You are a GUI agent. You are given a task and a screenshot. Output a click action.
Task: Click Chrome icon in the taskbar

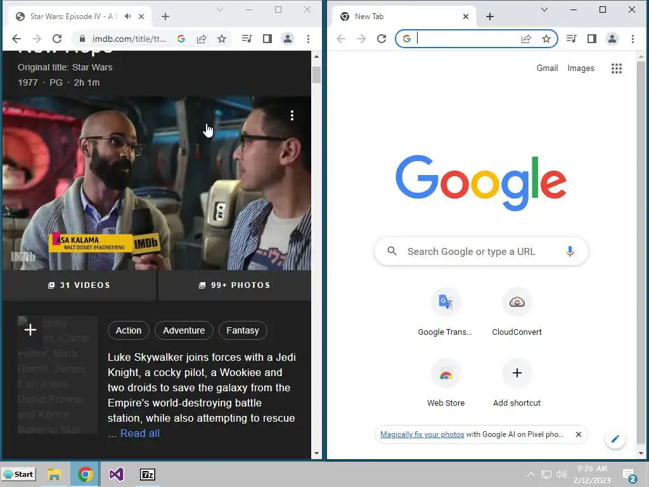(86, 474)
